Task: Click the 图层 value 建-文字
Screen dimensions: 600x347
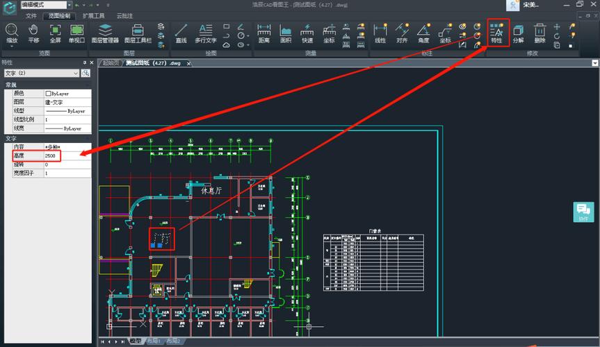Action: tap(67, 102)
